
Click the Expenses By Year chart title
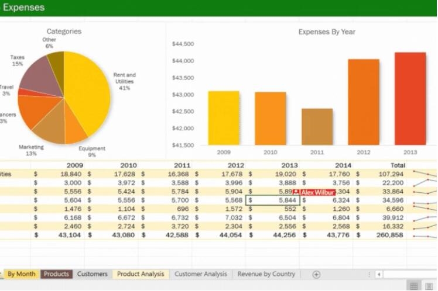(x=327, y=32)
